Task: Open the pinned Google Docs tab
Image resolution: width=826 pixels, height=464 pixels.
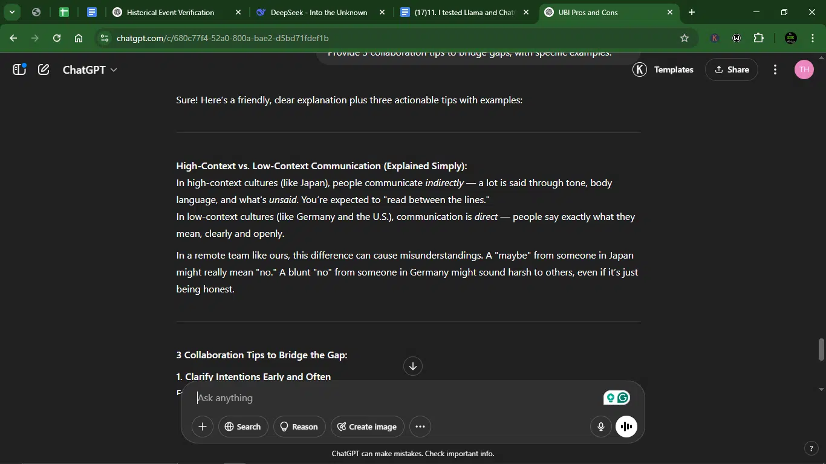Action: 92,12
